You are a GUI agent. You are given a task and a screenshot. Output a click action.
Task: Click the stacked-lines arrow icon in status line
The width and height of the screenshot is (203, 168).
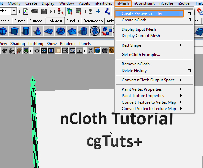(x=90, y=11)
